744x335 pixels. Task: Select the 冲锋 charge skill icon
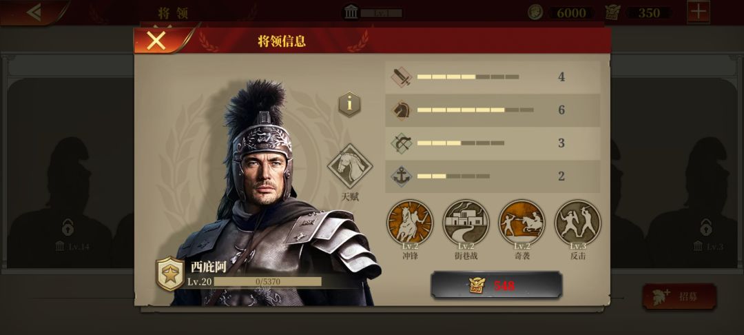(410, 223)
